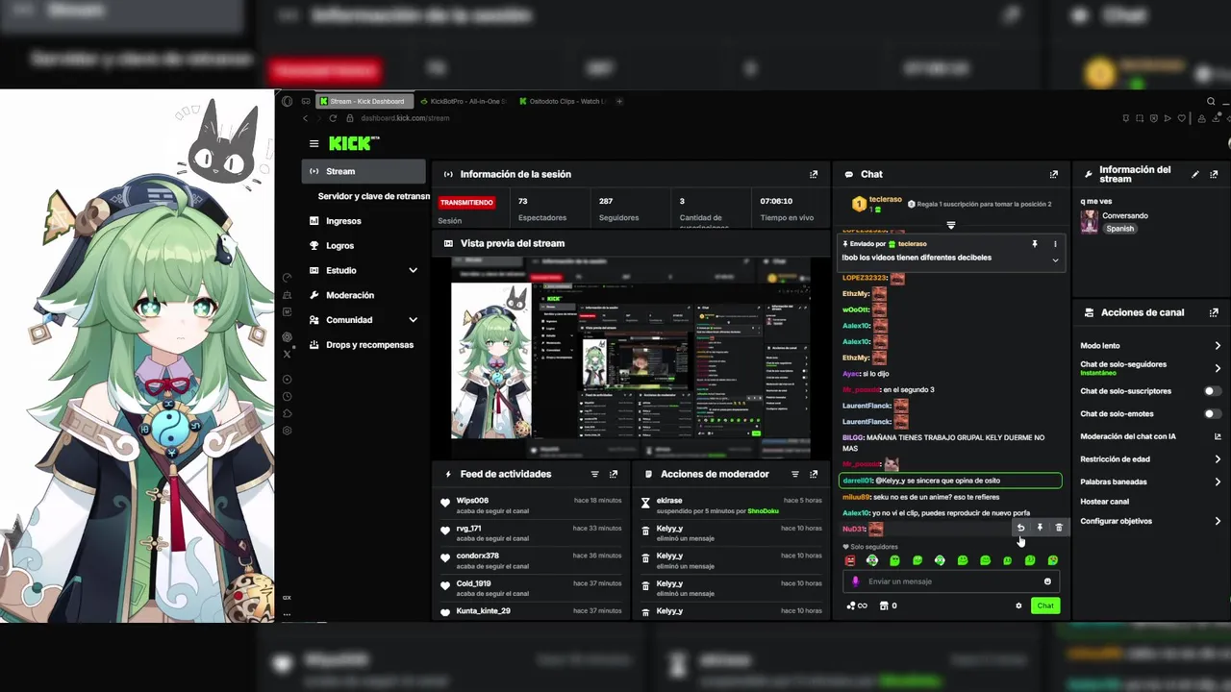Screen dimensions: 1231x692
Task: Pop out the Acciones de moderador panel
Action: pos(814,474)
